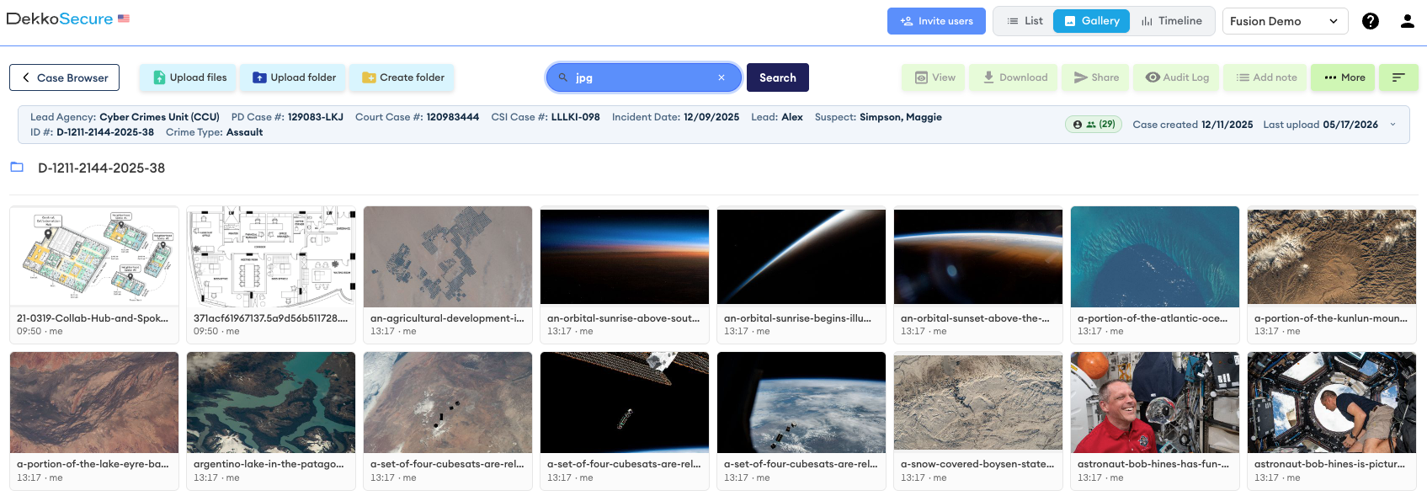This screenshot has height=496, width=1427.
Task: Open the user account profile icon
Action: click(x=1408, y=21)
